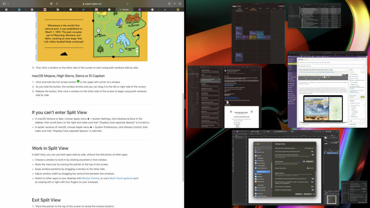Open the 'Prefer tabs when opening documents' dropdown

coord(308,148)
